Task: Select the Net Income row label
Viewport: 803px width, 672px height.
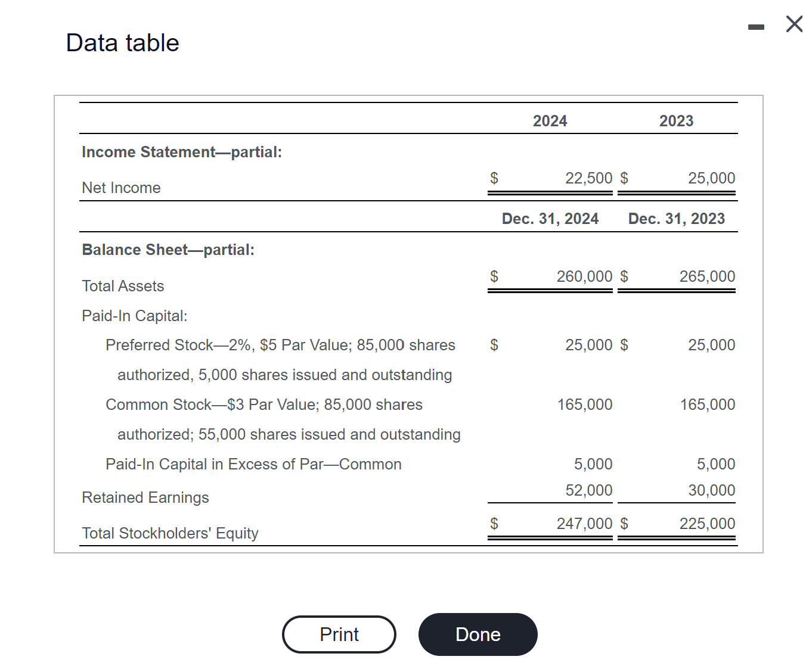Action: pyautogui.click(x=121, y=188)
